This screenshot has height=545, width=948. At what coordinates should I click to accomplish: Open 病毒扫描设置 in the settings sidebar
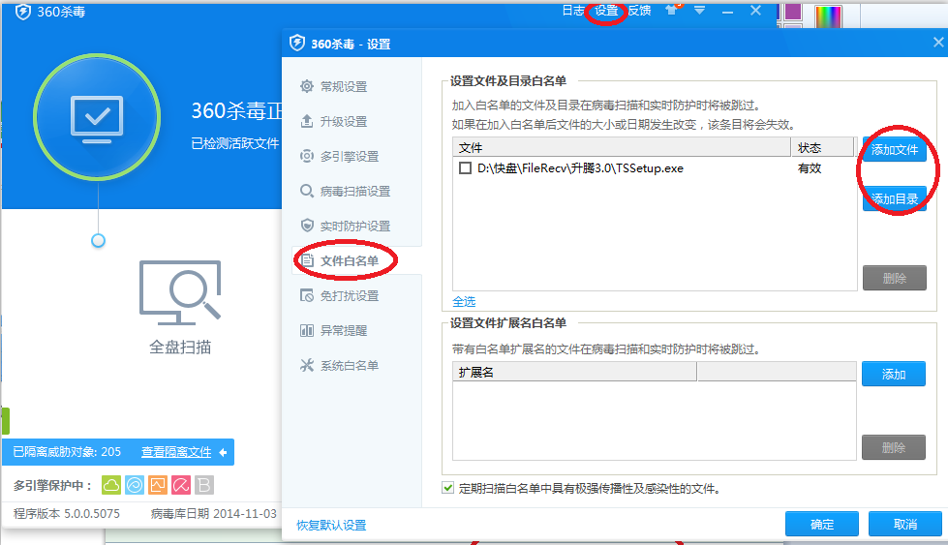[x=355, y=192]
